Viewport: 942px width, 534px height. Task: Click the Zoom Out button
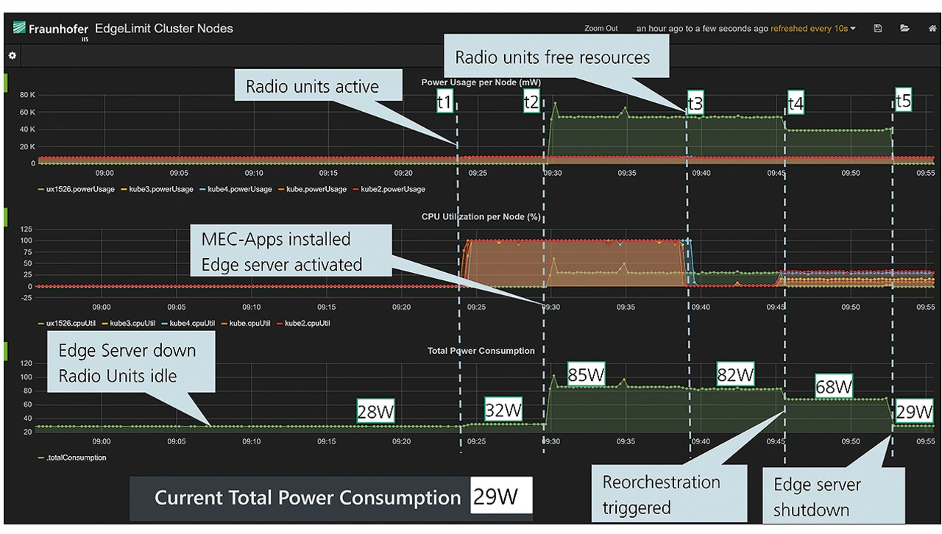601,29
